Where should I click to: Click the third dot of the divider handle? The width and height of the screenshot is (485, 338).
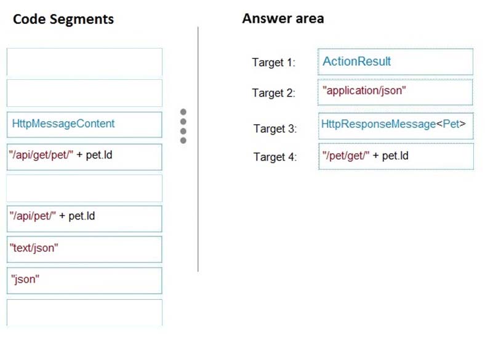coord(183,132)
